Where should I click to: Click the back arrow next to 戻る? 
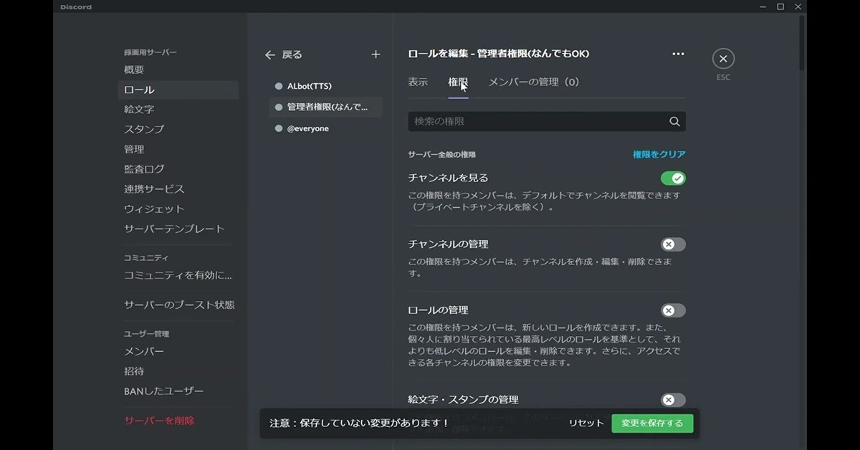click(x=270, y=54)
